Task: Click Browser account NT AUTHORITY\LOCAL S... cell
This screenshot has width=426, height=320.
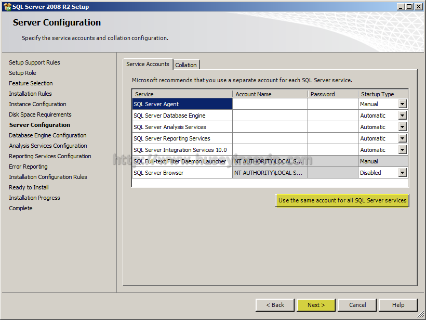Action: (270, 173)
